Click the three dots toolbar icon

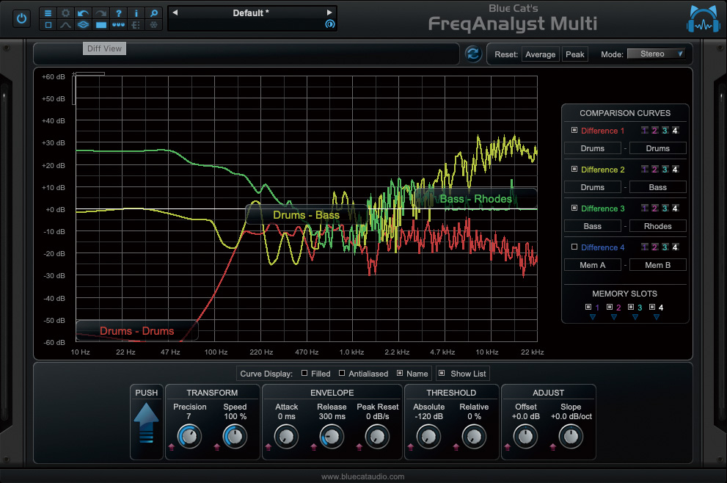pyautogui.click(x=118, y=25)
